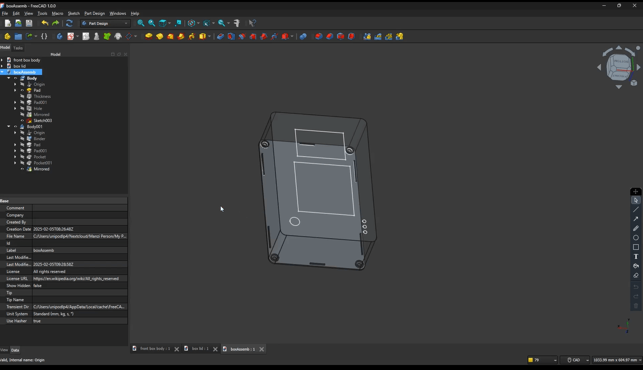
Task: Switch to the Tasks tab
Action: pos(18,48)
